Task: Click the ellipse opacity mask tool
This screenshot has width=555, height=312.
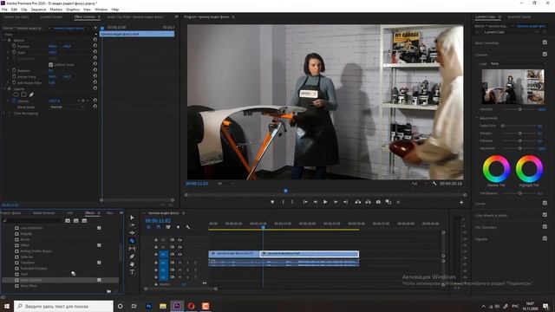Action: (16, 94)
